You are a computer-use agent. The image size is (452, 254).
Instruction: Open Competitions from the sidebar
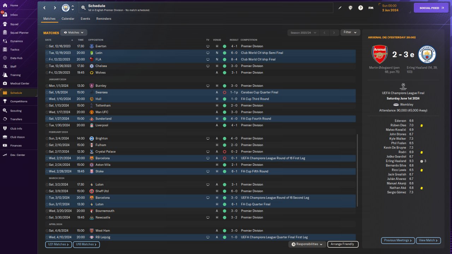pyautogui.click(x=19, y=101)
